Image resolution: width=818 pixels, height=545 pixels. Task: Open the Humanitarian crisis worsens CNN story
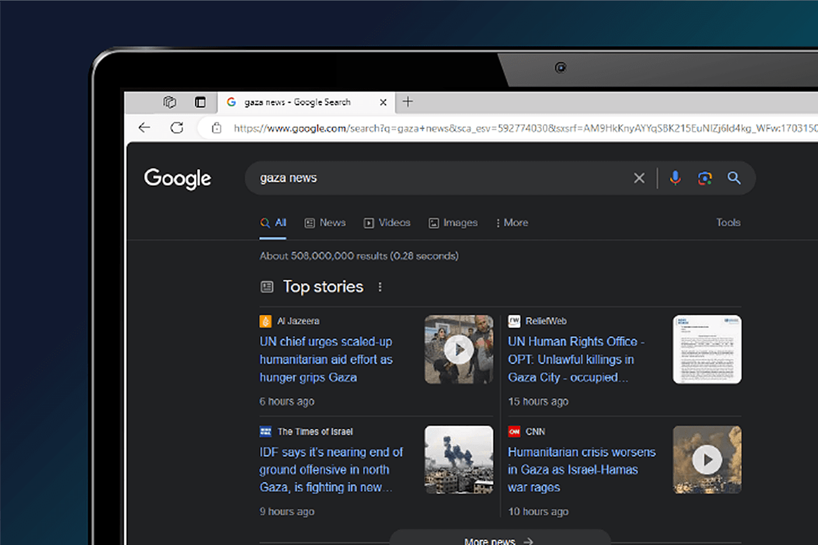pyautogui.click(x=582, y=470)
